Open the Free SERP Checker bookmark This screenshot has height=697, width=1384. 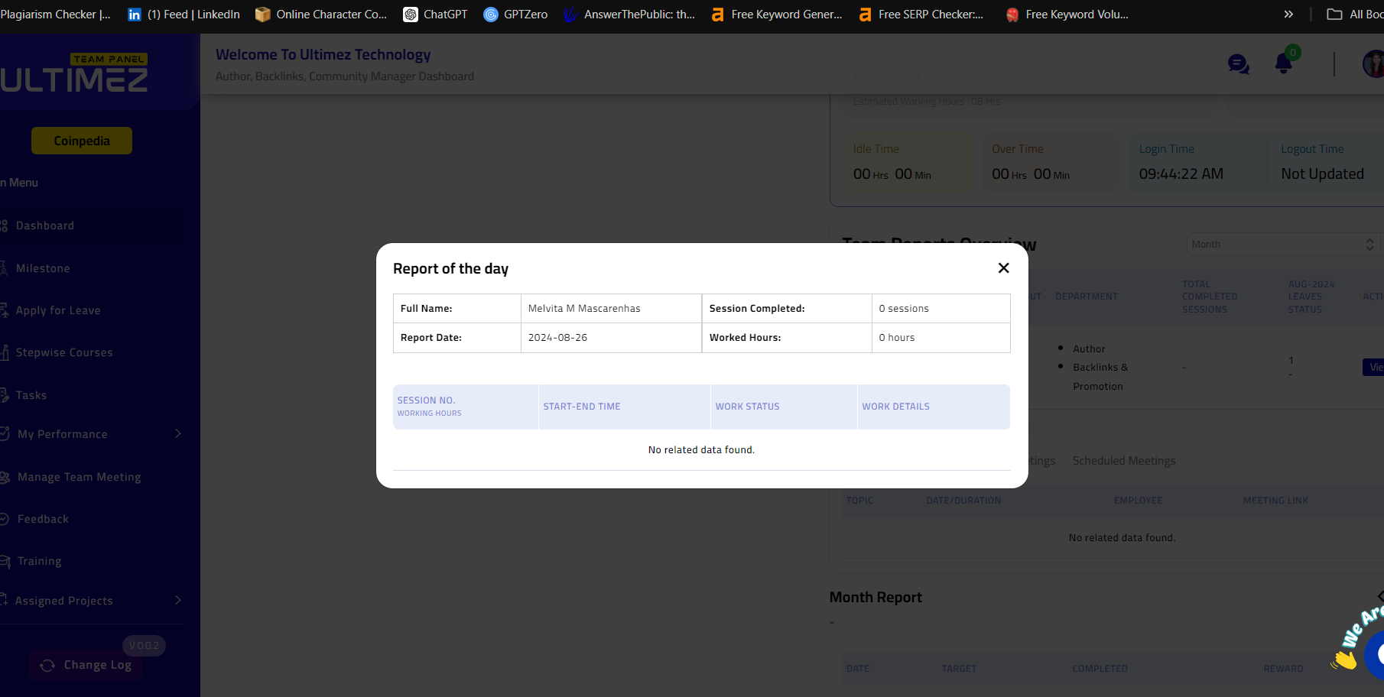(921, 15)
